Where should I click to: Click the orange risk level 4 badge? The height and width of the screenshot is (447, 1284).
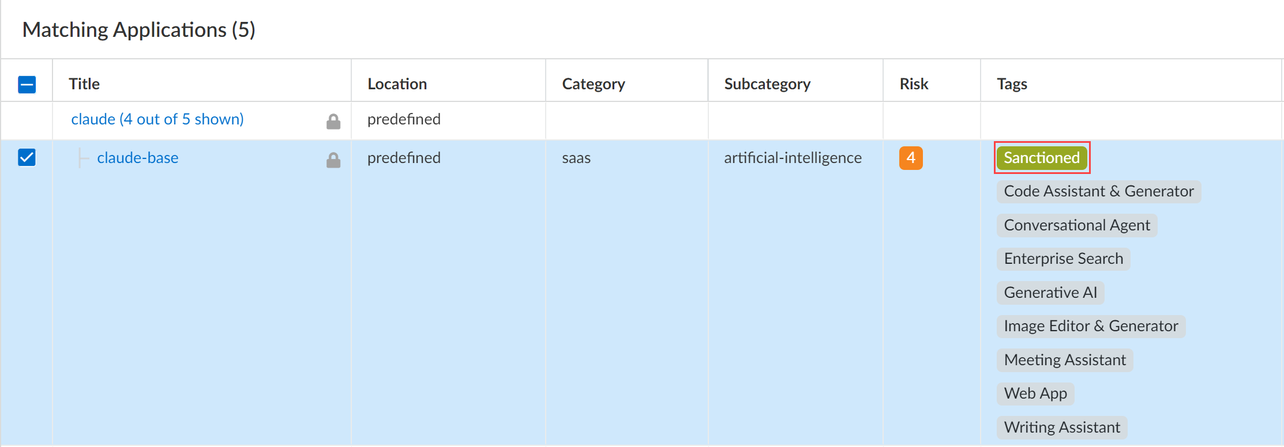click(910, 158)
